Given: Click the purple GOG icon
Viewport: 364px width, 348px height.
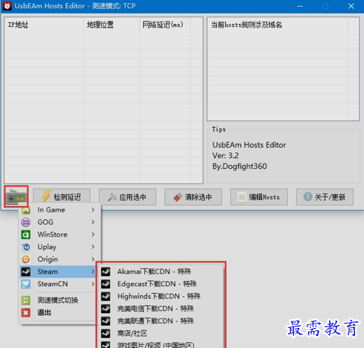Looking at the screenshot, I should (x=26, y=222).
